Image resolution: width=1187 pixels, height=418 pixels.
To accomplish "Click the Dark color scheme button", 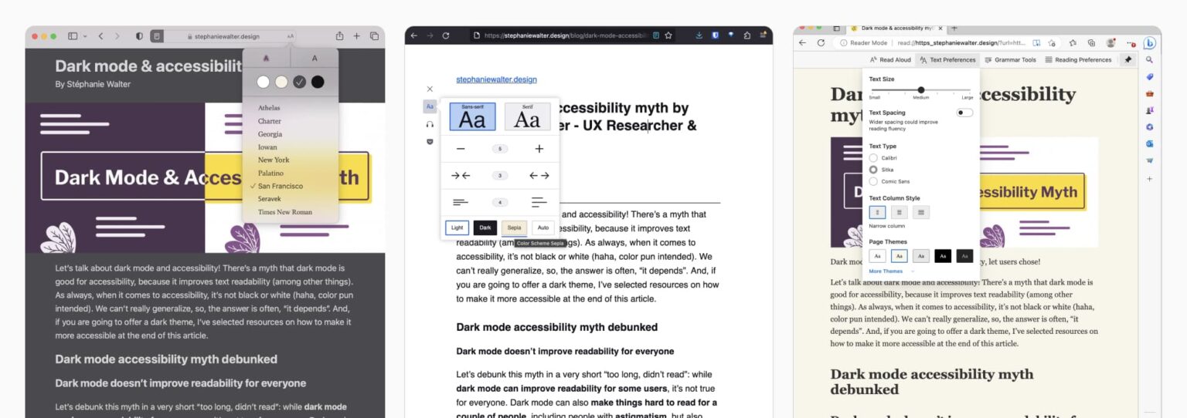I will point(485,228).
